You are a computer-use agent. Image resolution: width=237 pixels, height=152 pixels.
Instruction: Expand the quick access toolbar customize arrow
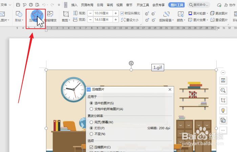[59, 5]
